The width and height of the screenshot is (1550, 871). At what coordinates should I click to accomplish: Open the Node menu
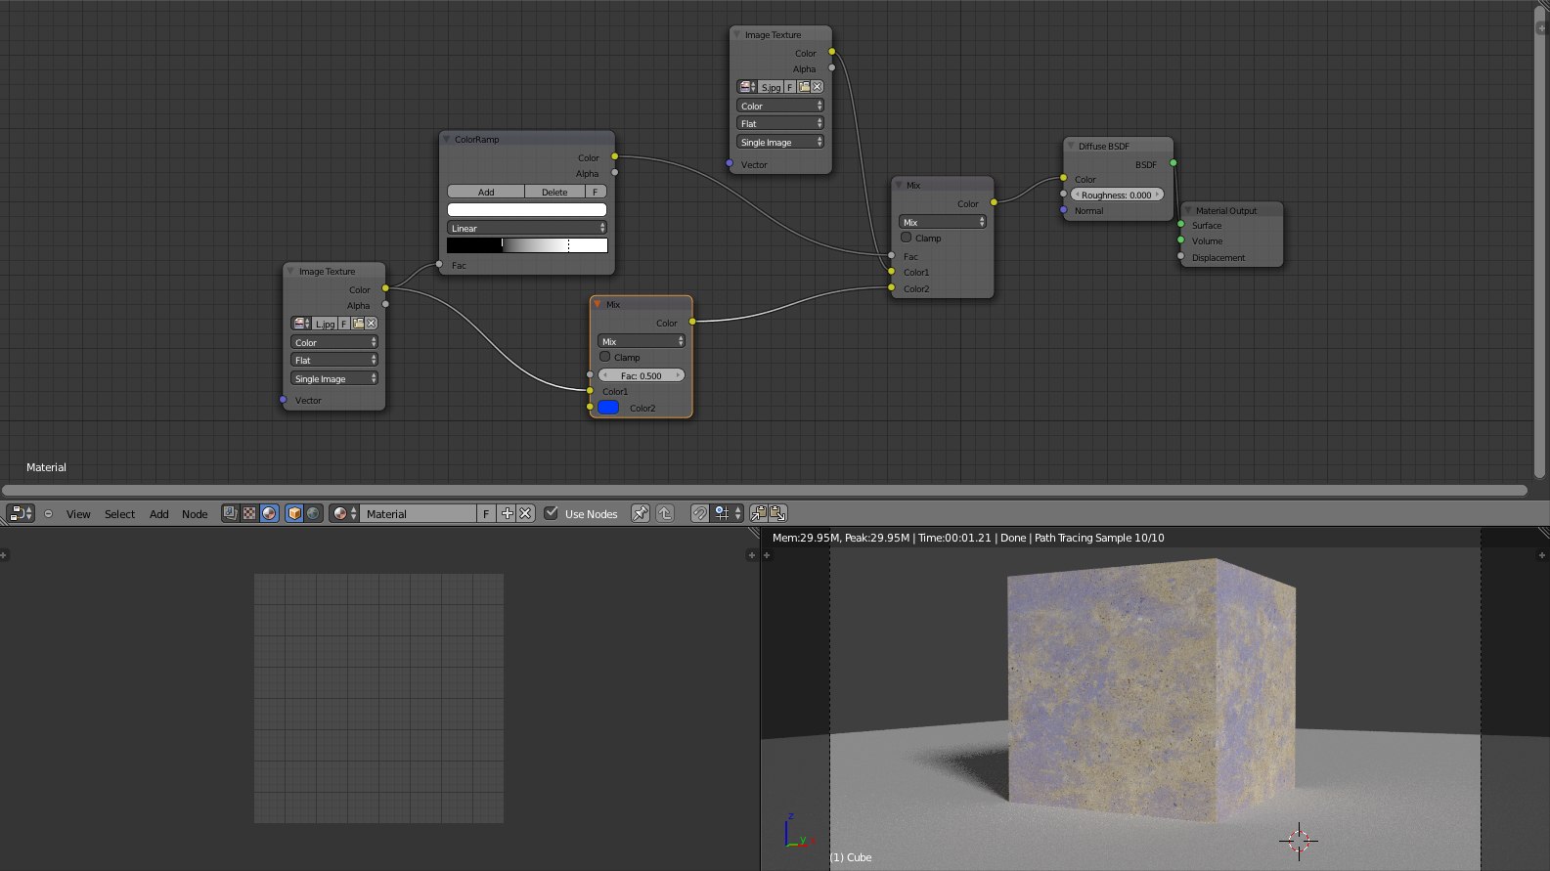coord(195,514)
